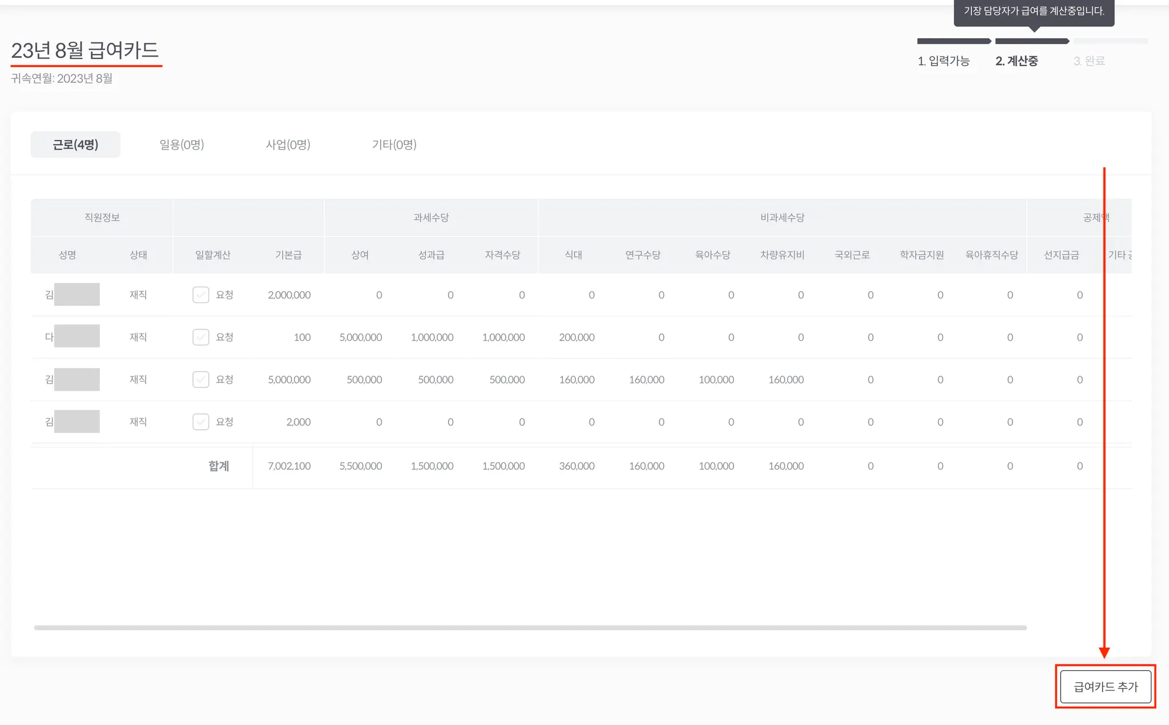Viewport: 1169px width, 725px height.
Task: Click the 식대 column header
Action: [x=573, y=255]
